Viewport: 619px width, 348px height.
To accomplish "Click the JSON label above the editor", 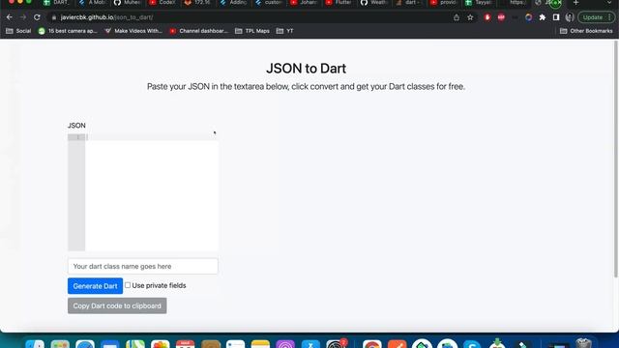I will 76,126.
